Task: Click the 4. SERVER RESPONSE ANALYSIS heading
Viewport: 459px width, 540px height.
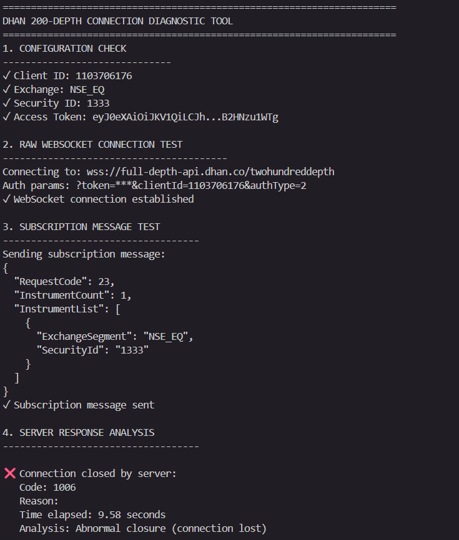Action: 79,433
